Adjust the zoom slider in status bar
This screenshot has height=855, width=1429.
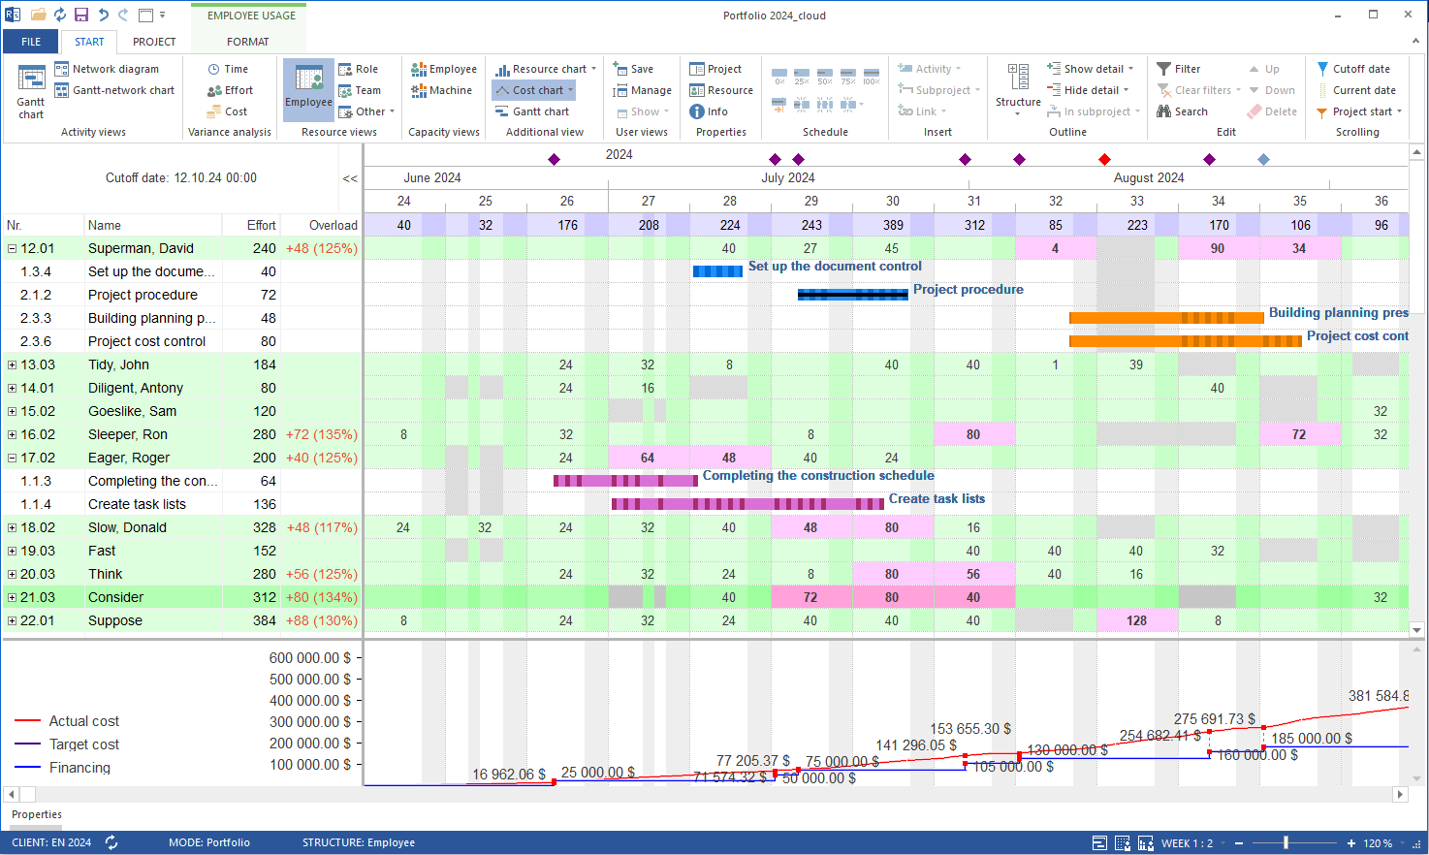tap(1286, 843)
